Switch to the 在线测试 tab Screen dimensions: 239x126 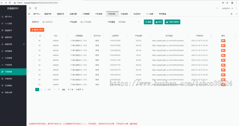tap(137, 14)
